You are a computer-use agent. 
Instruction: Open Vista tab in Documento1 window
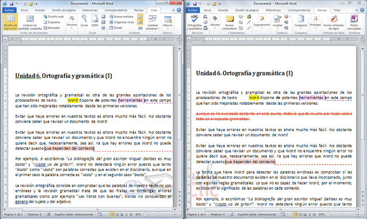[x=337, y=10]
